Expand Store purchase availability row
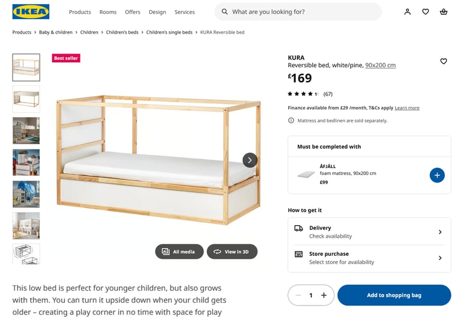This screenshot has height=320, width=461. 369,258
